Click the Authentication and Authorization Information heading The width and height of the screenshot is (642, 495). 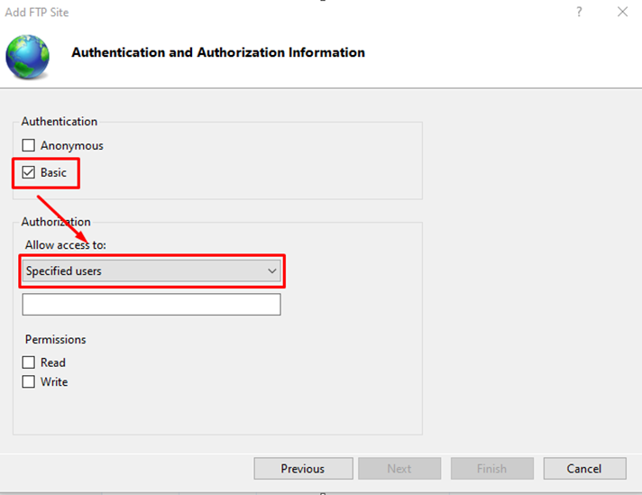[x=218, y=52]
